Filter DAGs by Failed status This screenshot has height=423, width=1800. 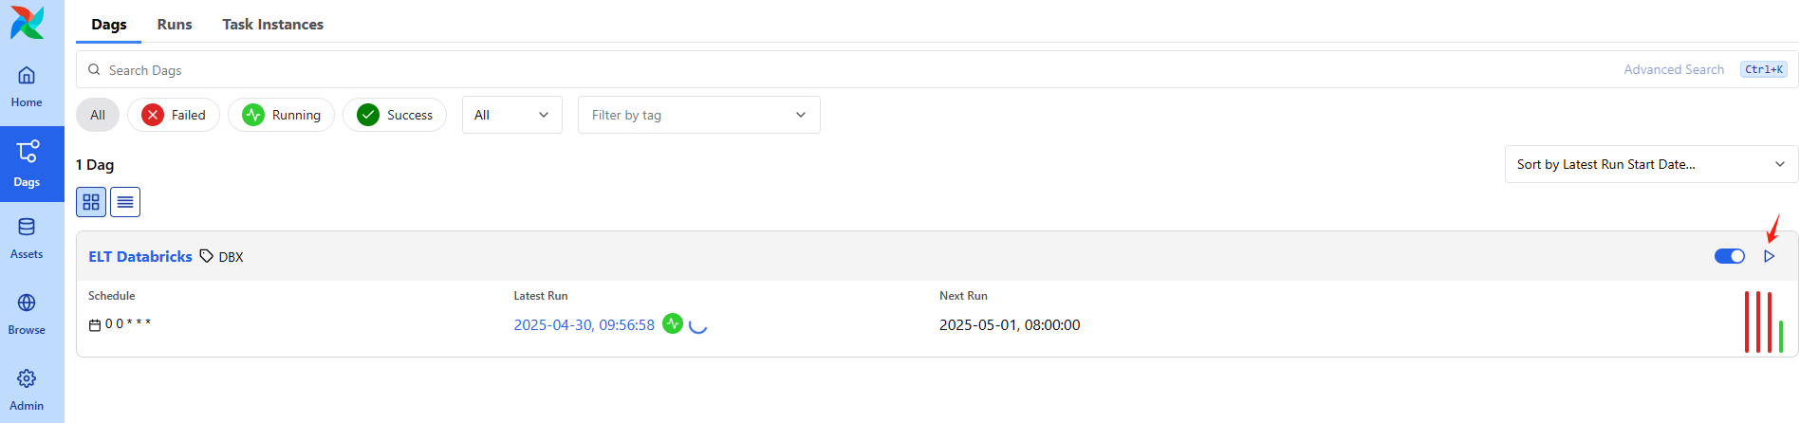[x=174, y=115]
